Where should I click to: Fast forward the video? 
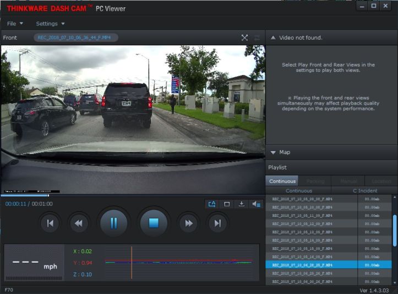tap(189, 223)
